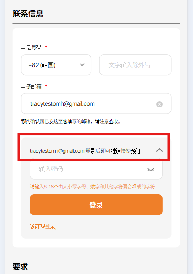Click the orange password requirement hint text

point(93,187)
